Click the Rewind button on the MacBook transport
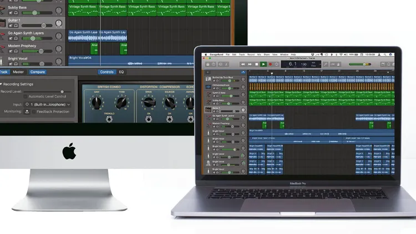Screen dimensions: 416x234 pos(243,64)
